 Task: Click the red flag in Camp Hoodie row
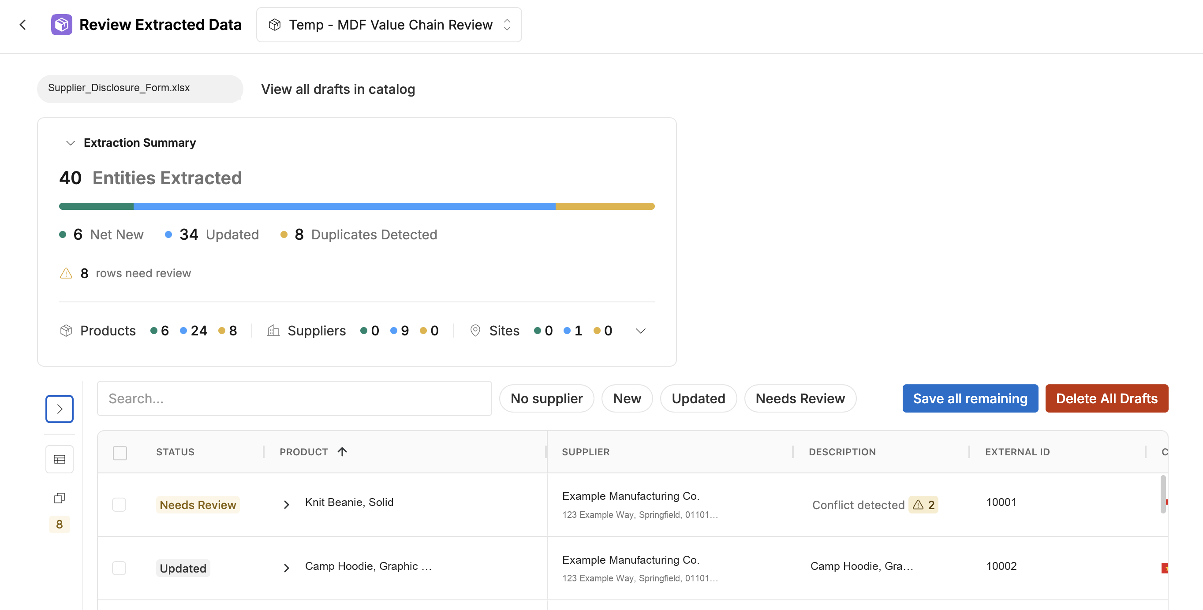point(1164,568)
